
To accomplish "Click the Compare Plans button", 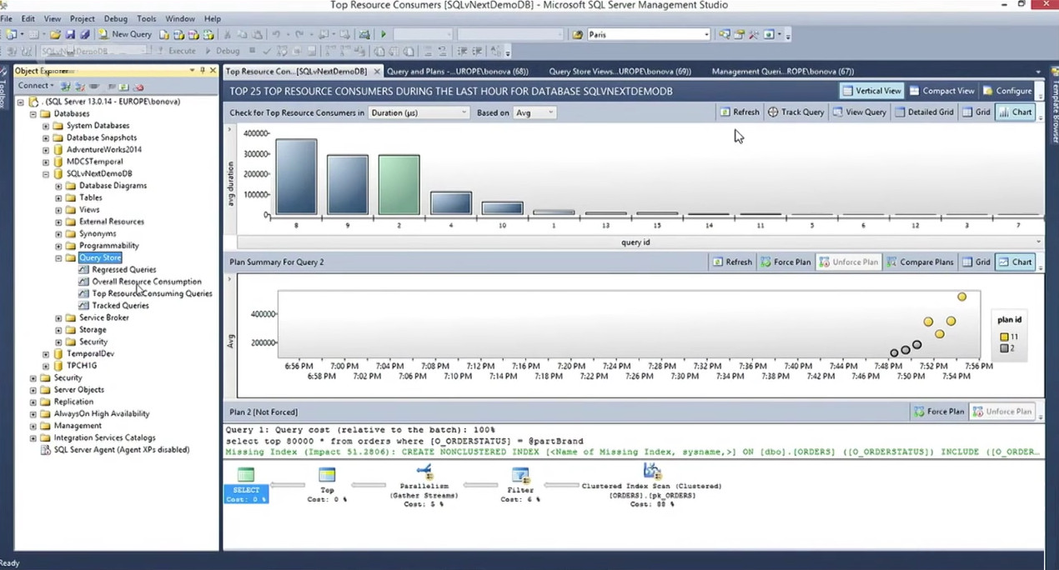I will tap(920, 262).
